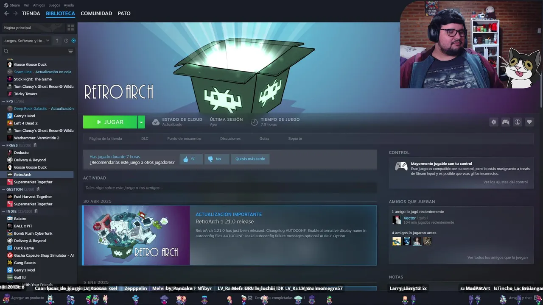Open advanced filters icon in library search
Image resolution: width=543 pixels, height=305 pixels.
(70, 51)
